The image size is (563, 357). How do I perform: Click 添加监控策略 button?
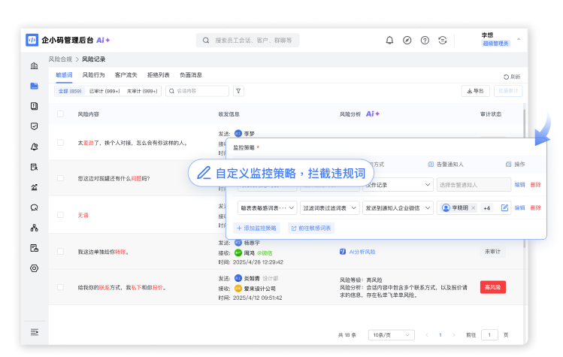(256, 228)
